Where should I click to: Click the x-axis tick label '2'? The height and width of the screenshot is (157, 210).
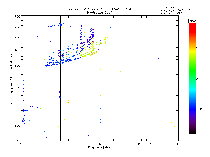point(60,144)
